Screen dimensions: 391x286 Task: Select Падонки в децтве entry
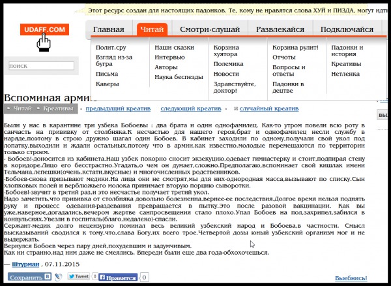coord(288,87)
